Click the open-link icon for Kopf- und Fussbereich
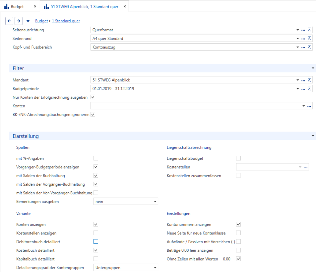Screen dimensions: 316x272 point(309,47)
